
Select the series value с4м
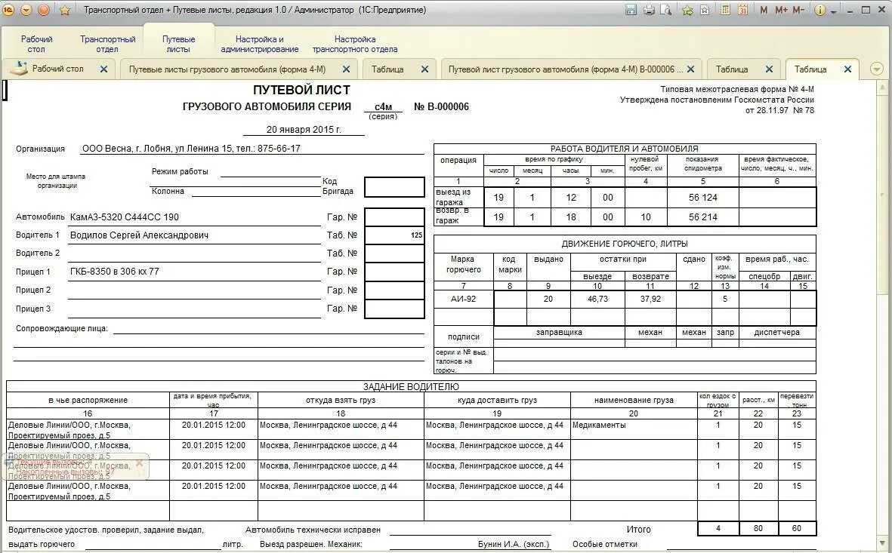(x=384, y=107)
